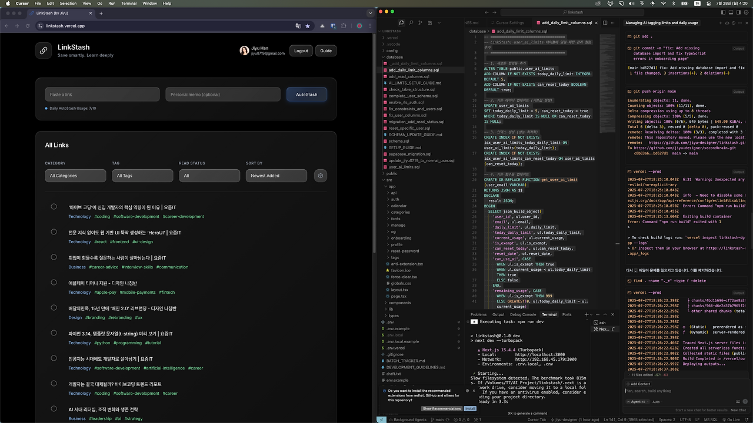Mark the '애플페이 티머니' link as read
Screen dimensions: 753x423
pyautogui.click(x=54, y=283)
